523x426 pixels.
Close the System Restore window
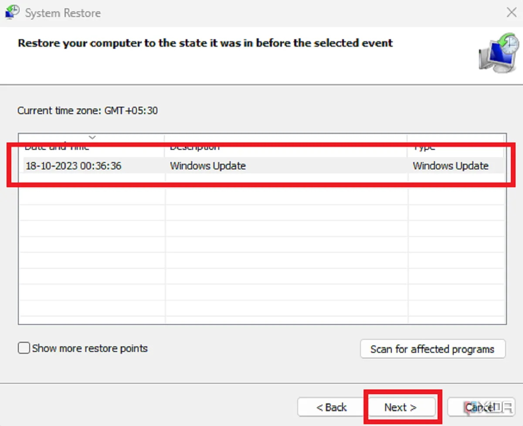[511, 12]
